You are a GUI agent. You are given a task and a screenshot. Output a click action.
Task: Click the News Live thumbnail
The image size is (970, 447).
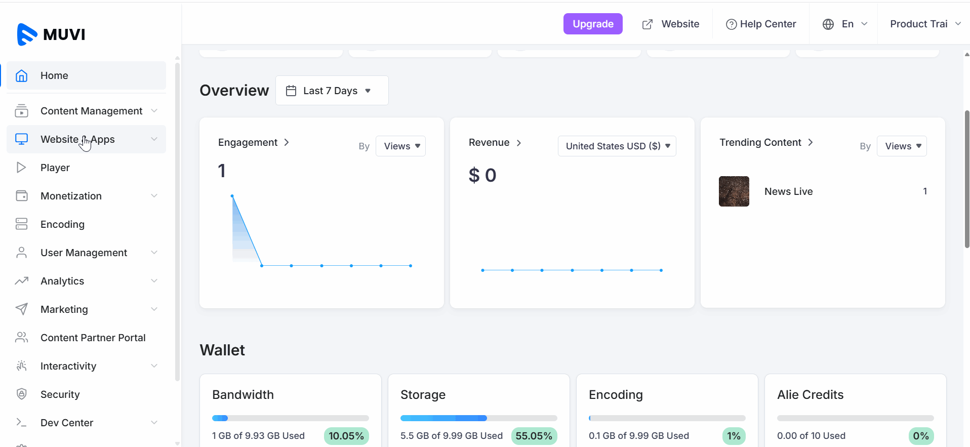[x=734, y=191]
